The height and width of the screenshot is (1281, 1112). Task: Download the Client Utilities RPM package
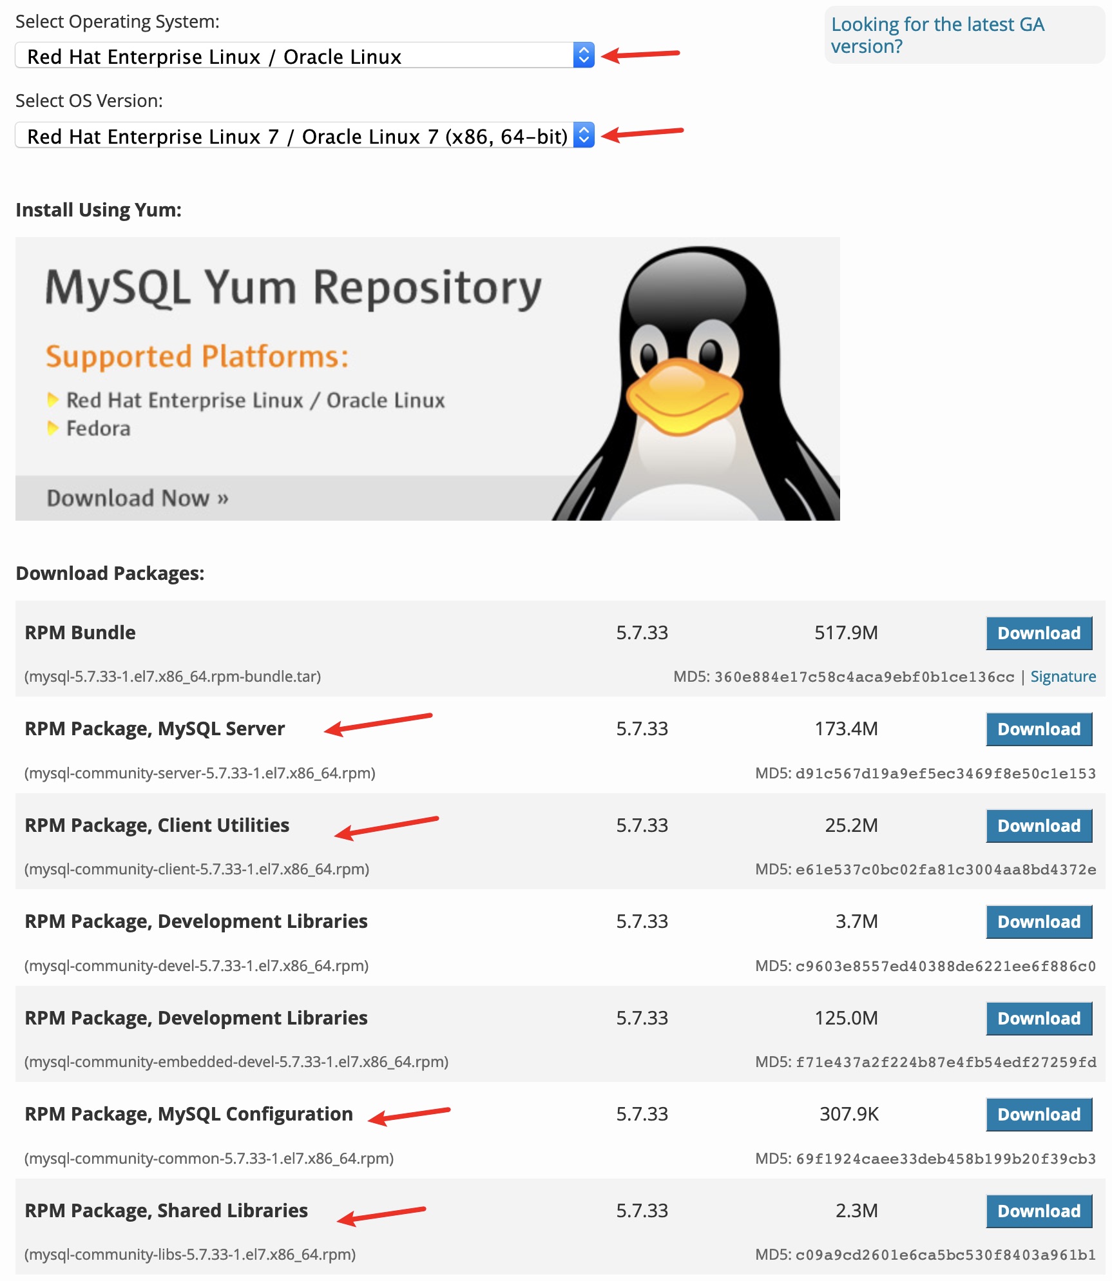tap(1039, 825)
